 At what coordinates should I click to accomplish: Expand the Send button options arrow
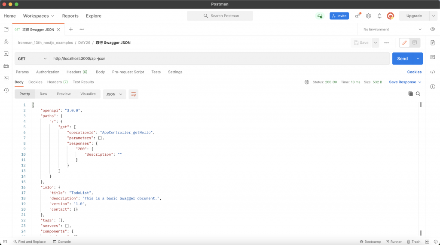pos(418,59)
